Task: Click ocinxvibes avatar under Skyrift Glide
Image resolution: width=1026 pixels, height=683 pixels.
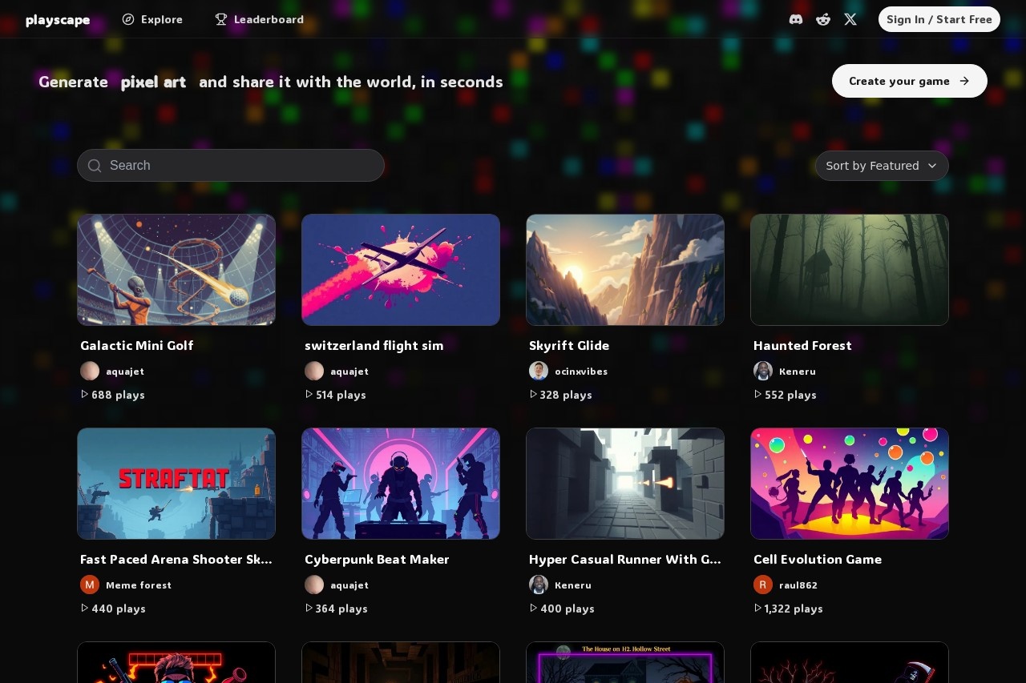Action: pyautogui.click(x=539, y=371)
